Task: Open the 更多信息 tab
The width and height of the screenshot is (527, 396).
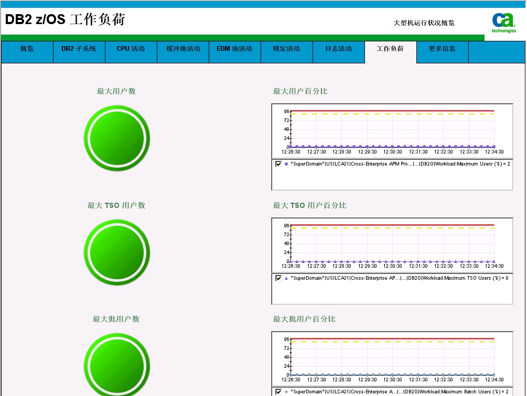Action: point(442,52)
